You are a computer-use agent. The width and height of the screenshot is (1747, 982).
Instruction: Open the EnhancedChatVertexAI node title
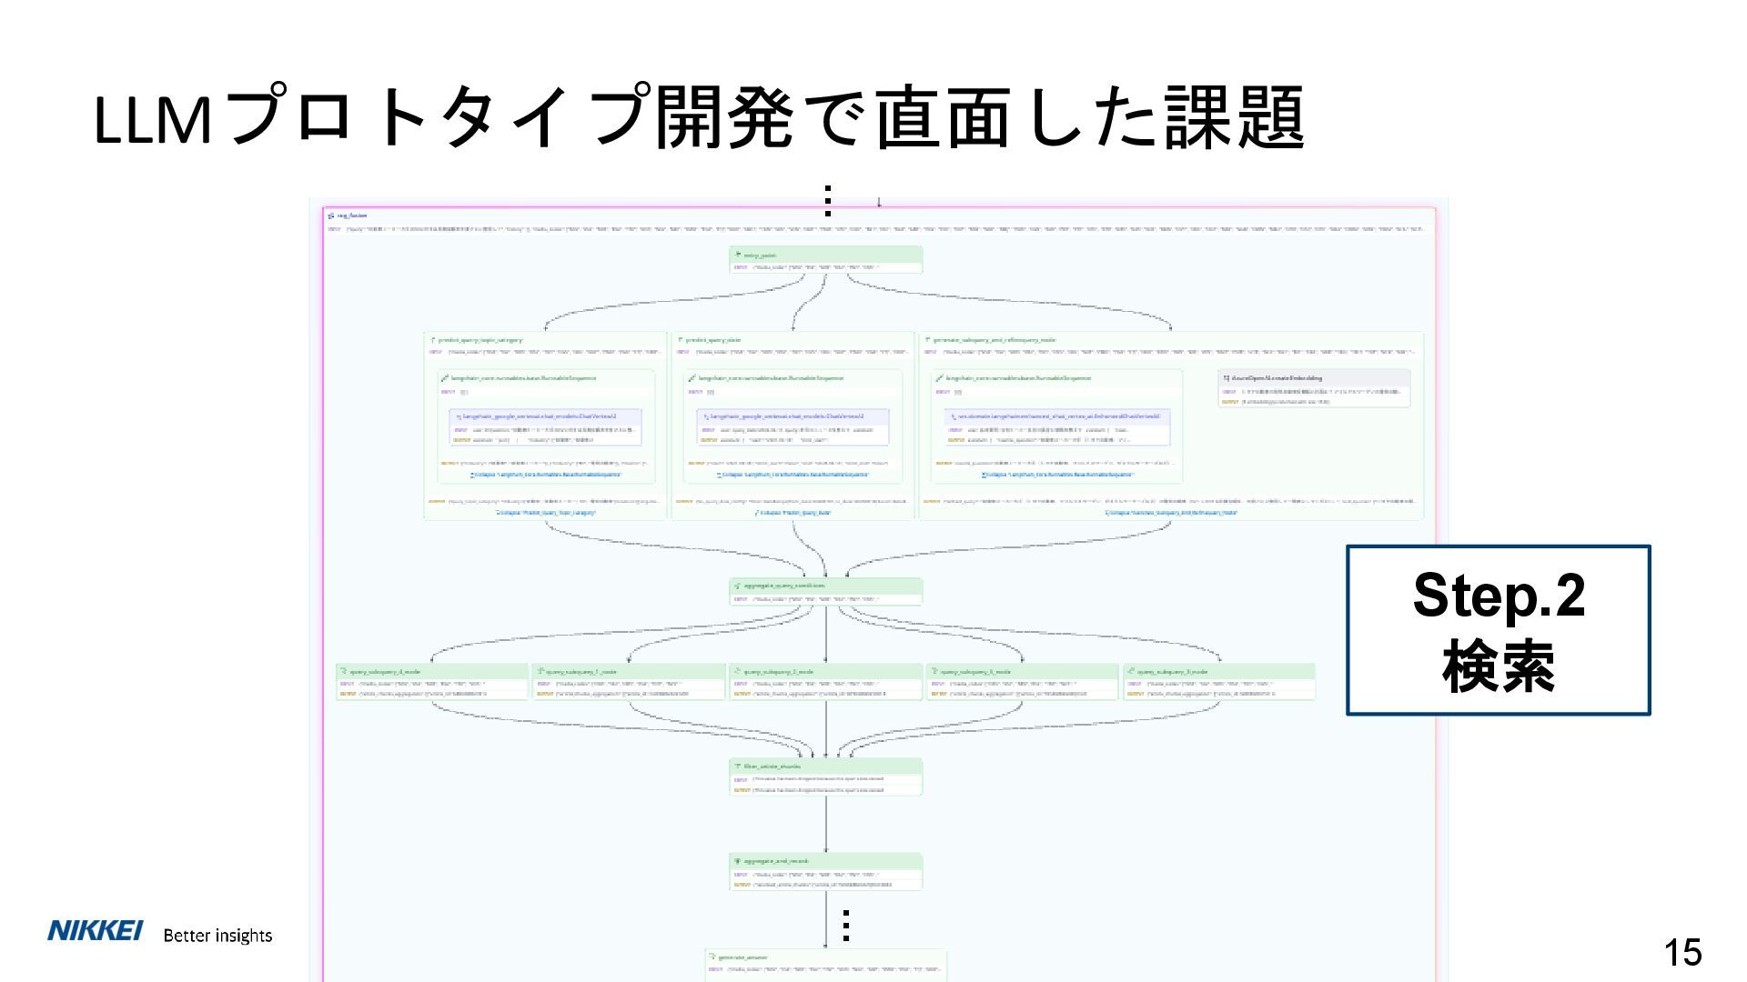click(x=1058, y=416)
